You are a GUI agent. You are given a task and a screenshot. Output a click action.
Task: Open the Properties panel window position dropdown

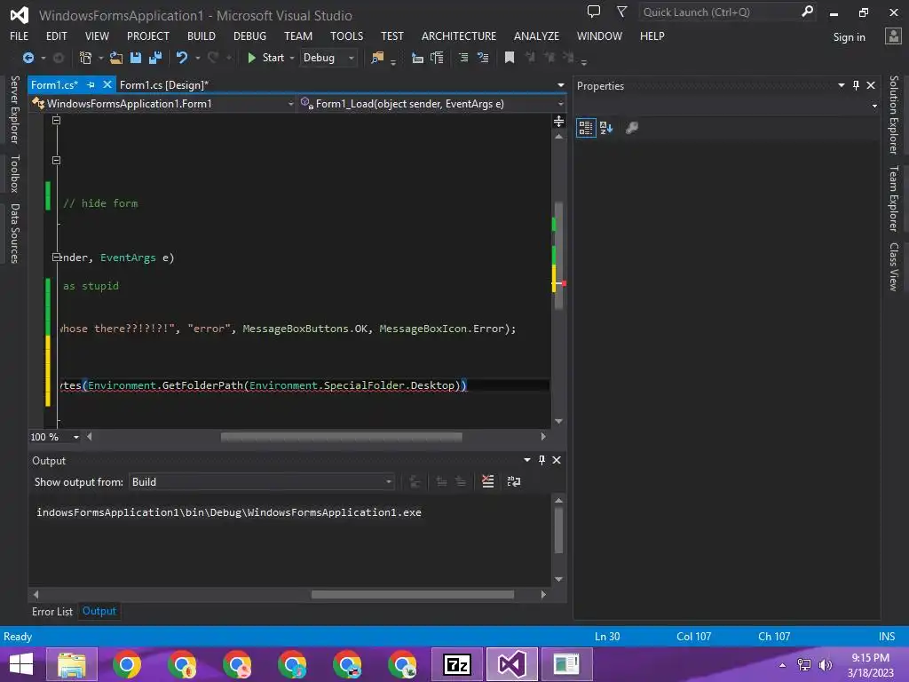coord(842,85)
